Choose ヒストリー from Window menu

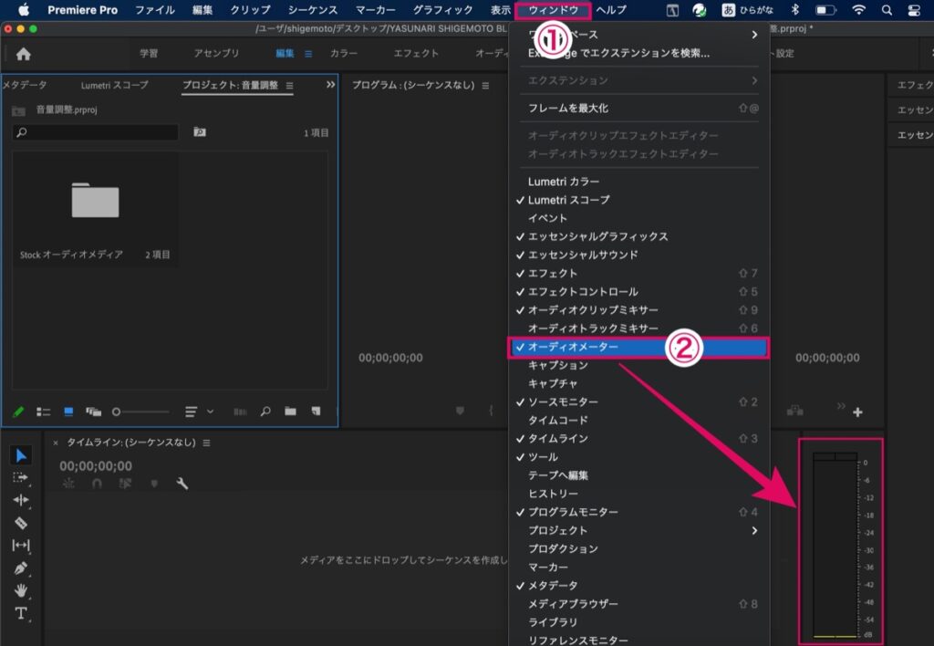638,494
